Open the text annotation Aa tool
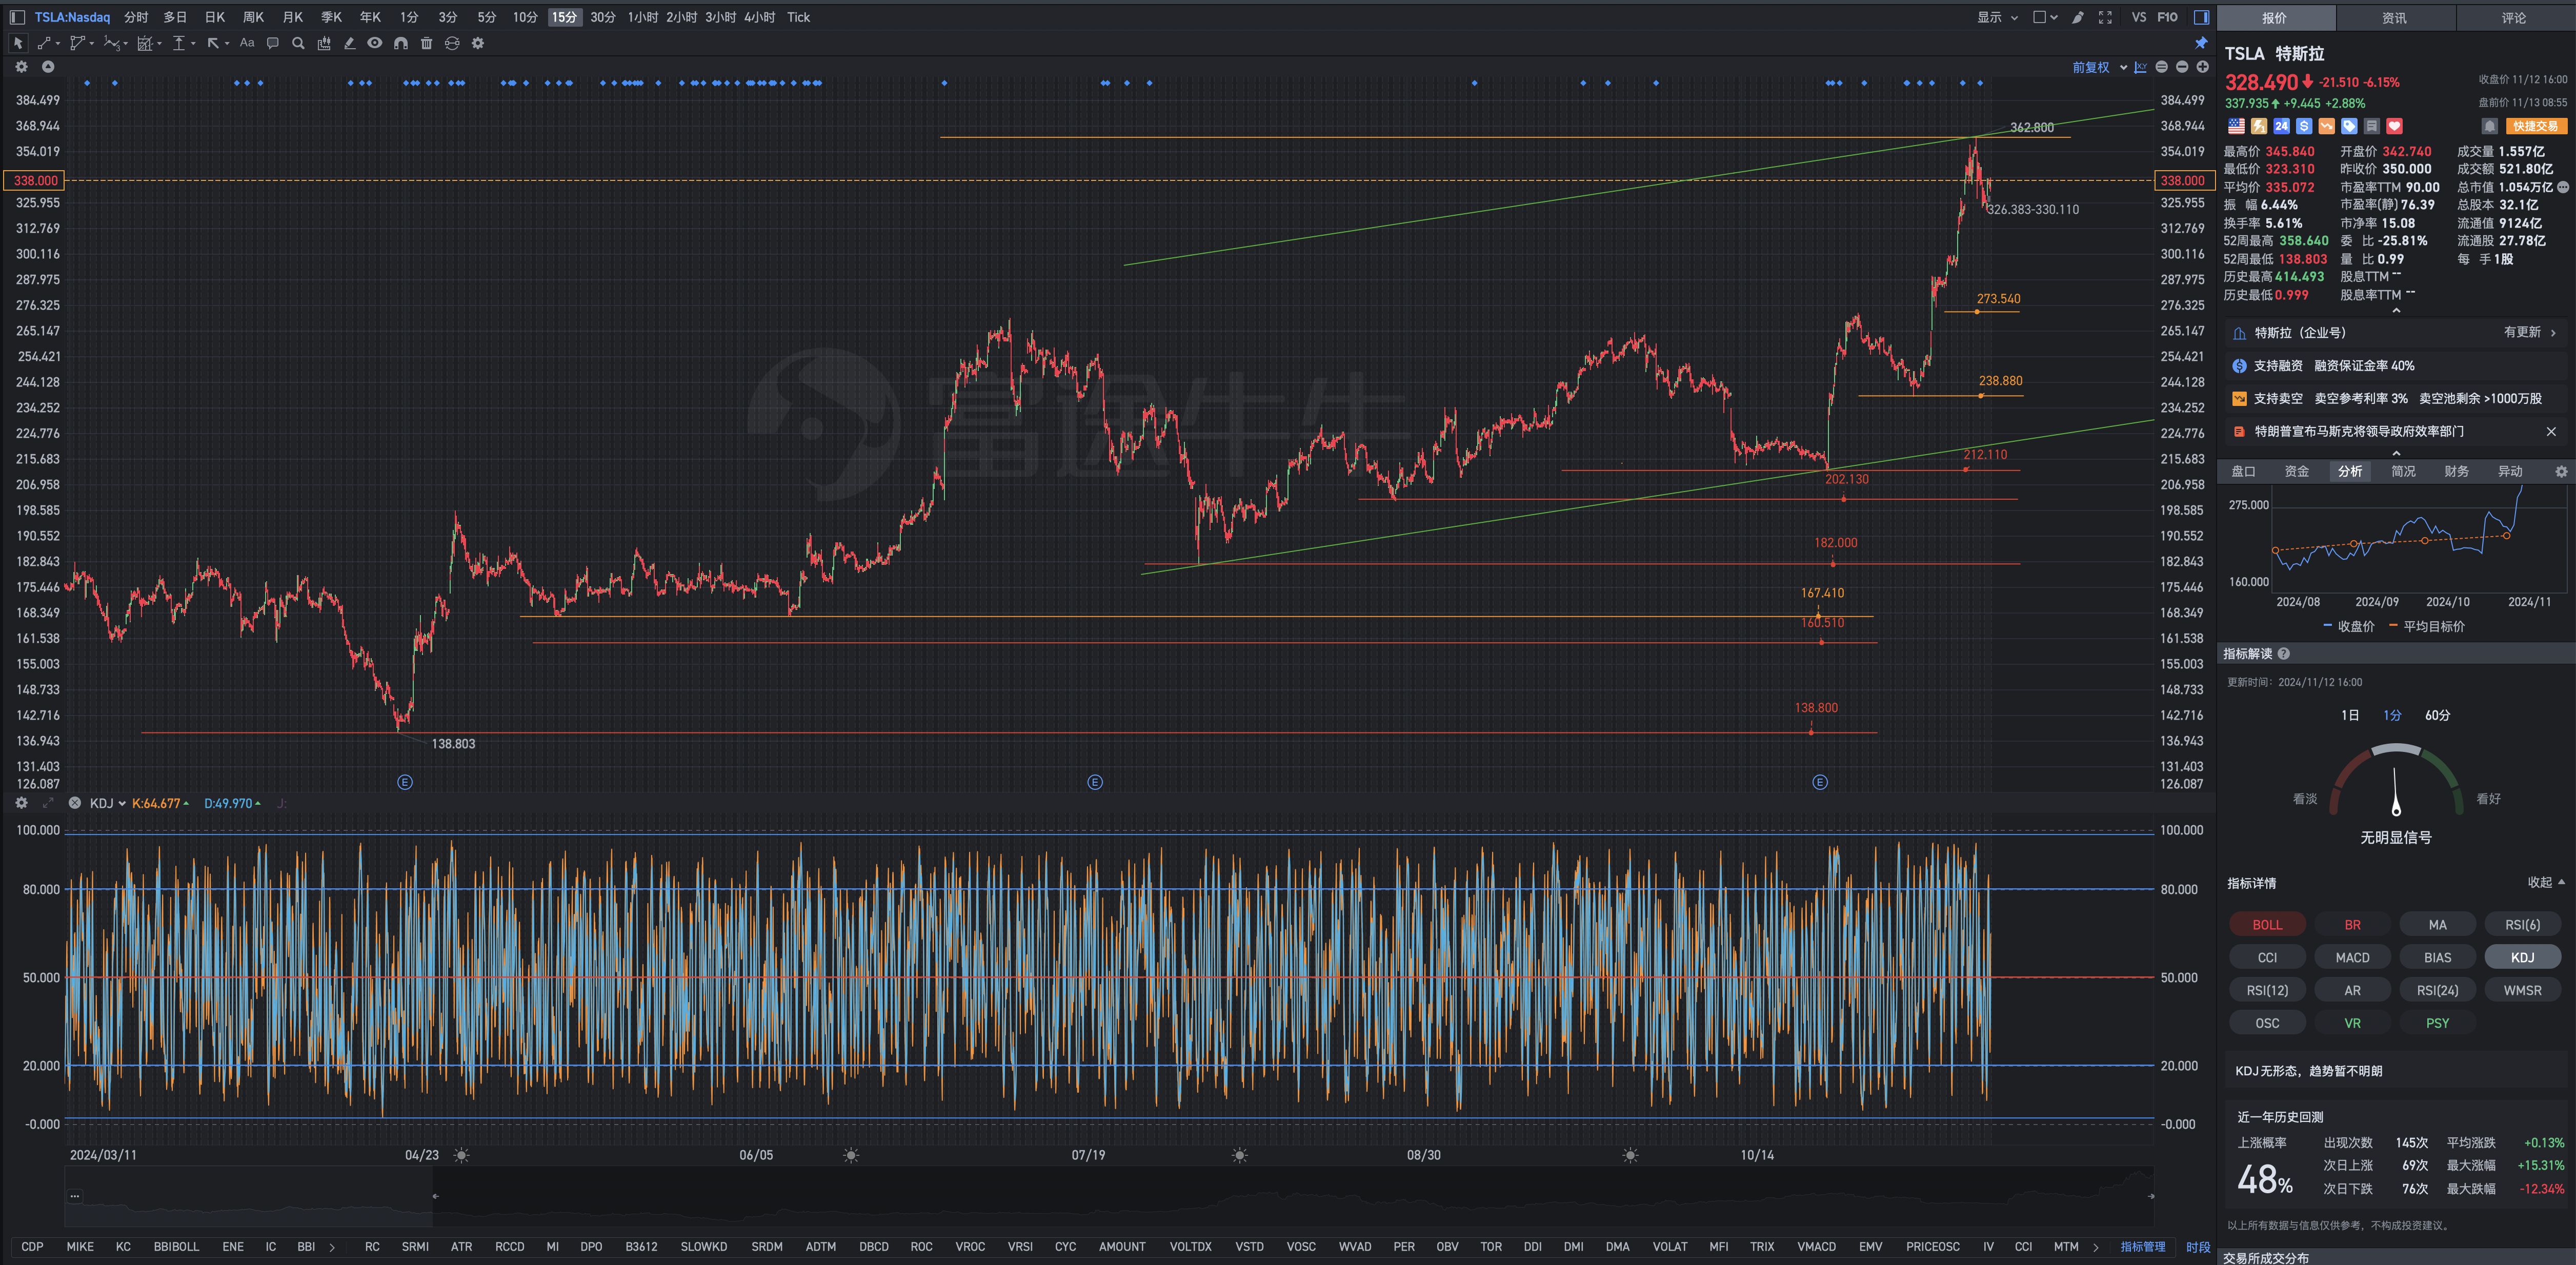 tap(247, 43)
